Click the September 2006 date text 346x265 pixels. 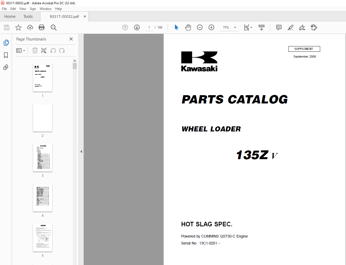pos(305,57)
